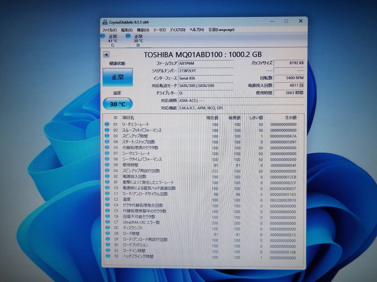Click the status orb for C6 回復不可能セクタ数

coord(107,217)
